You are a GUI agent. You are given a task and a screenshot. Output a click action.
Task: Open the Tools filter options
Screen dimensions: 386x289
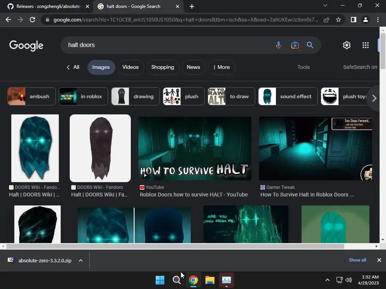tap(303, 67)
